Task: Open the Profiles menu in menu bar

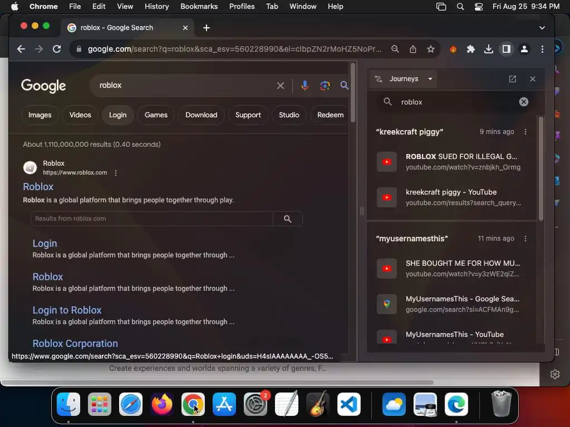Action: click(242, 7)
